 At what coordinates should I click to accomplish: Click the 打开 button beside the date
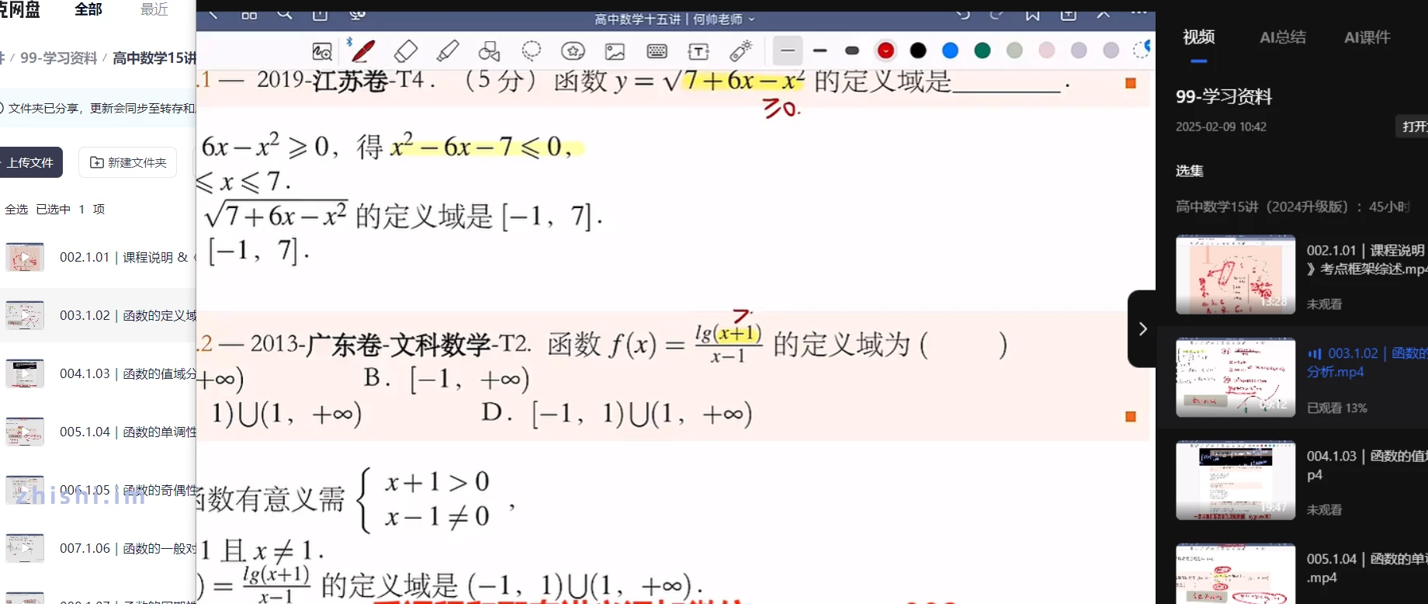click(x=1412, y=127)
